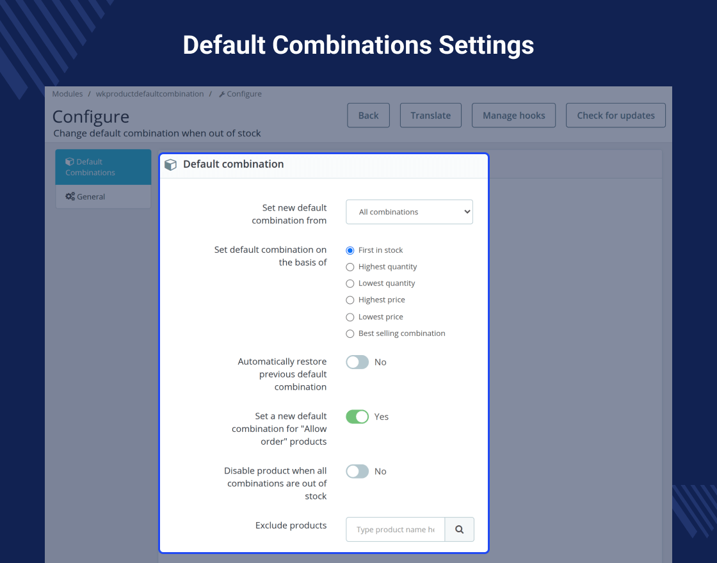Click the Exclude products label
Screen dimensions: 717x563
pyautogui.click(x=291, y=525)
